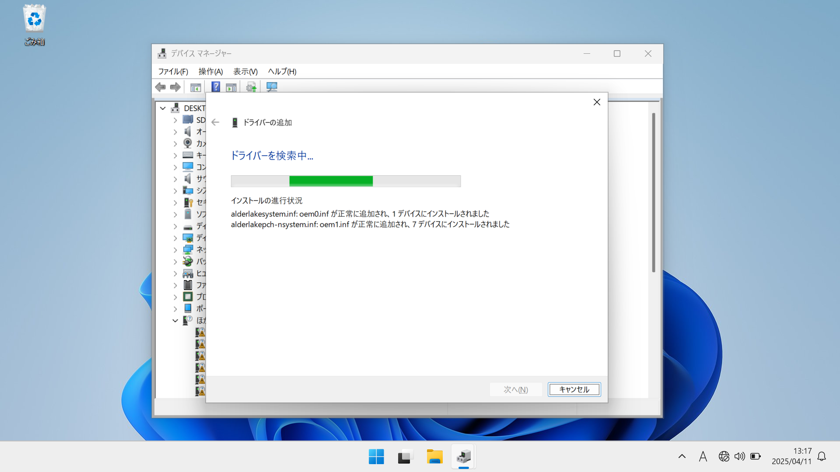Click the キャンセル button
Viewport: 840px width, 472px height.
[574, 389]
